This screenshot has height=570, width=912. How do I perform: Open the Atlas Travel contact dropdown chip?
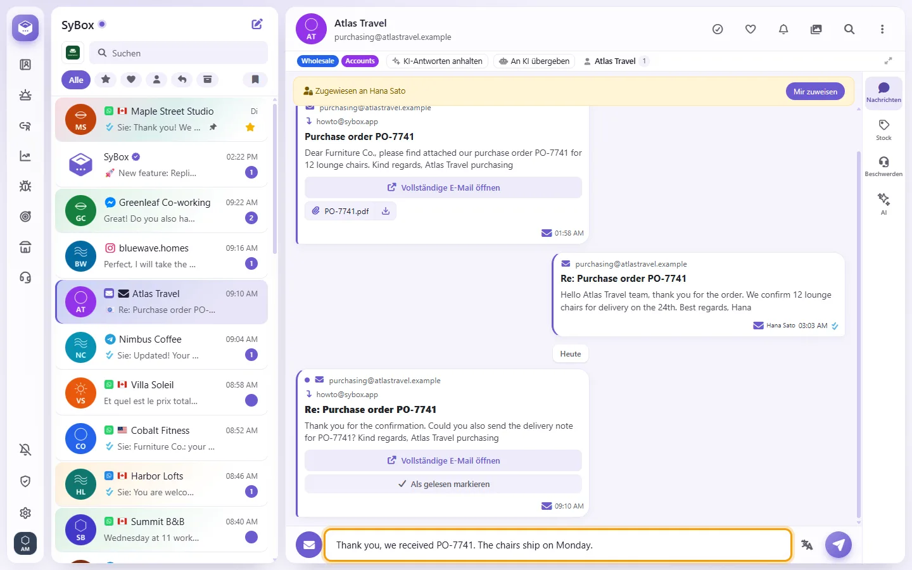615,61
